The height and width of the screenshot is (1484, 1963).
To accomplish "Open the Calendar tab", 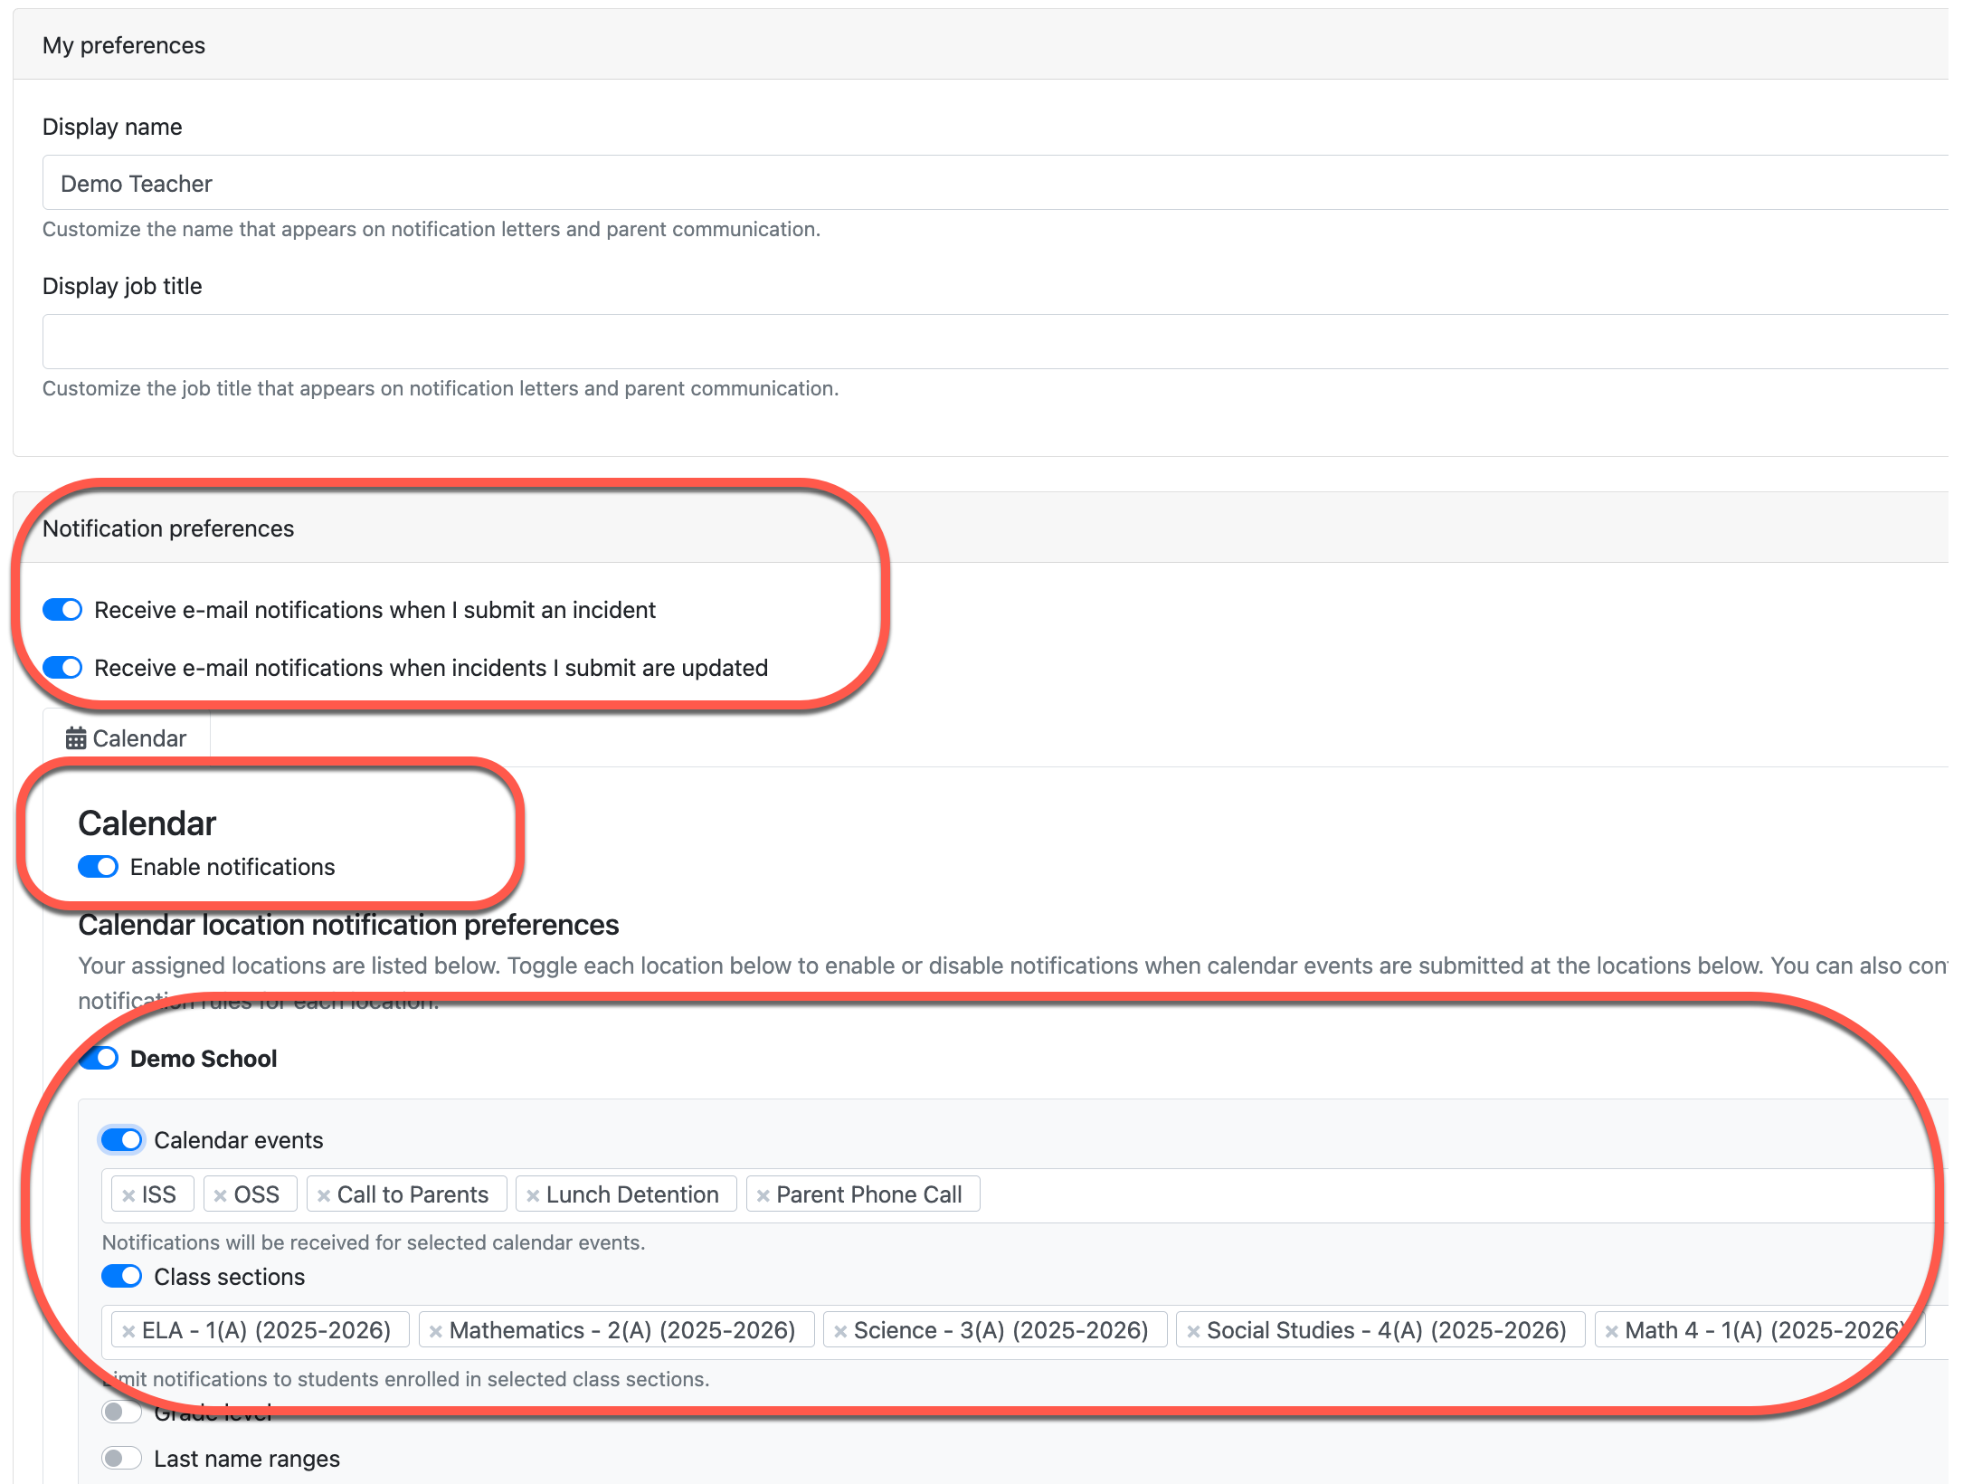I will pos(127,738).
